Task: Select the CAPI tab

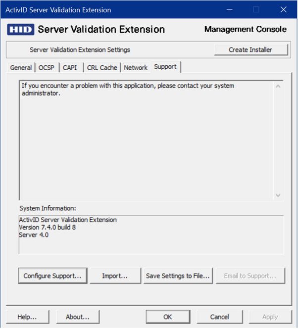Action: (x=70, y=68)
